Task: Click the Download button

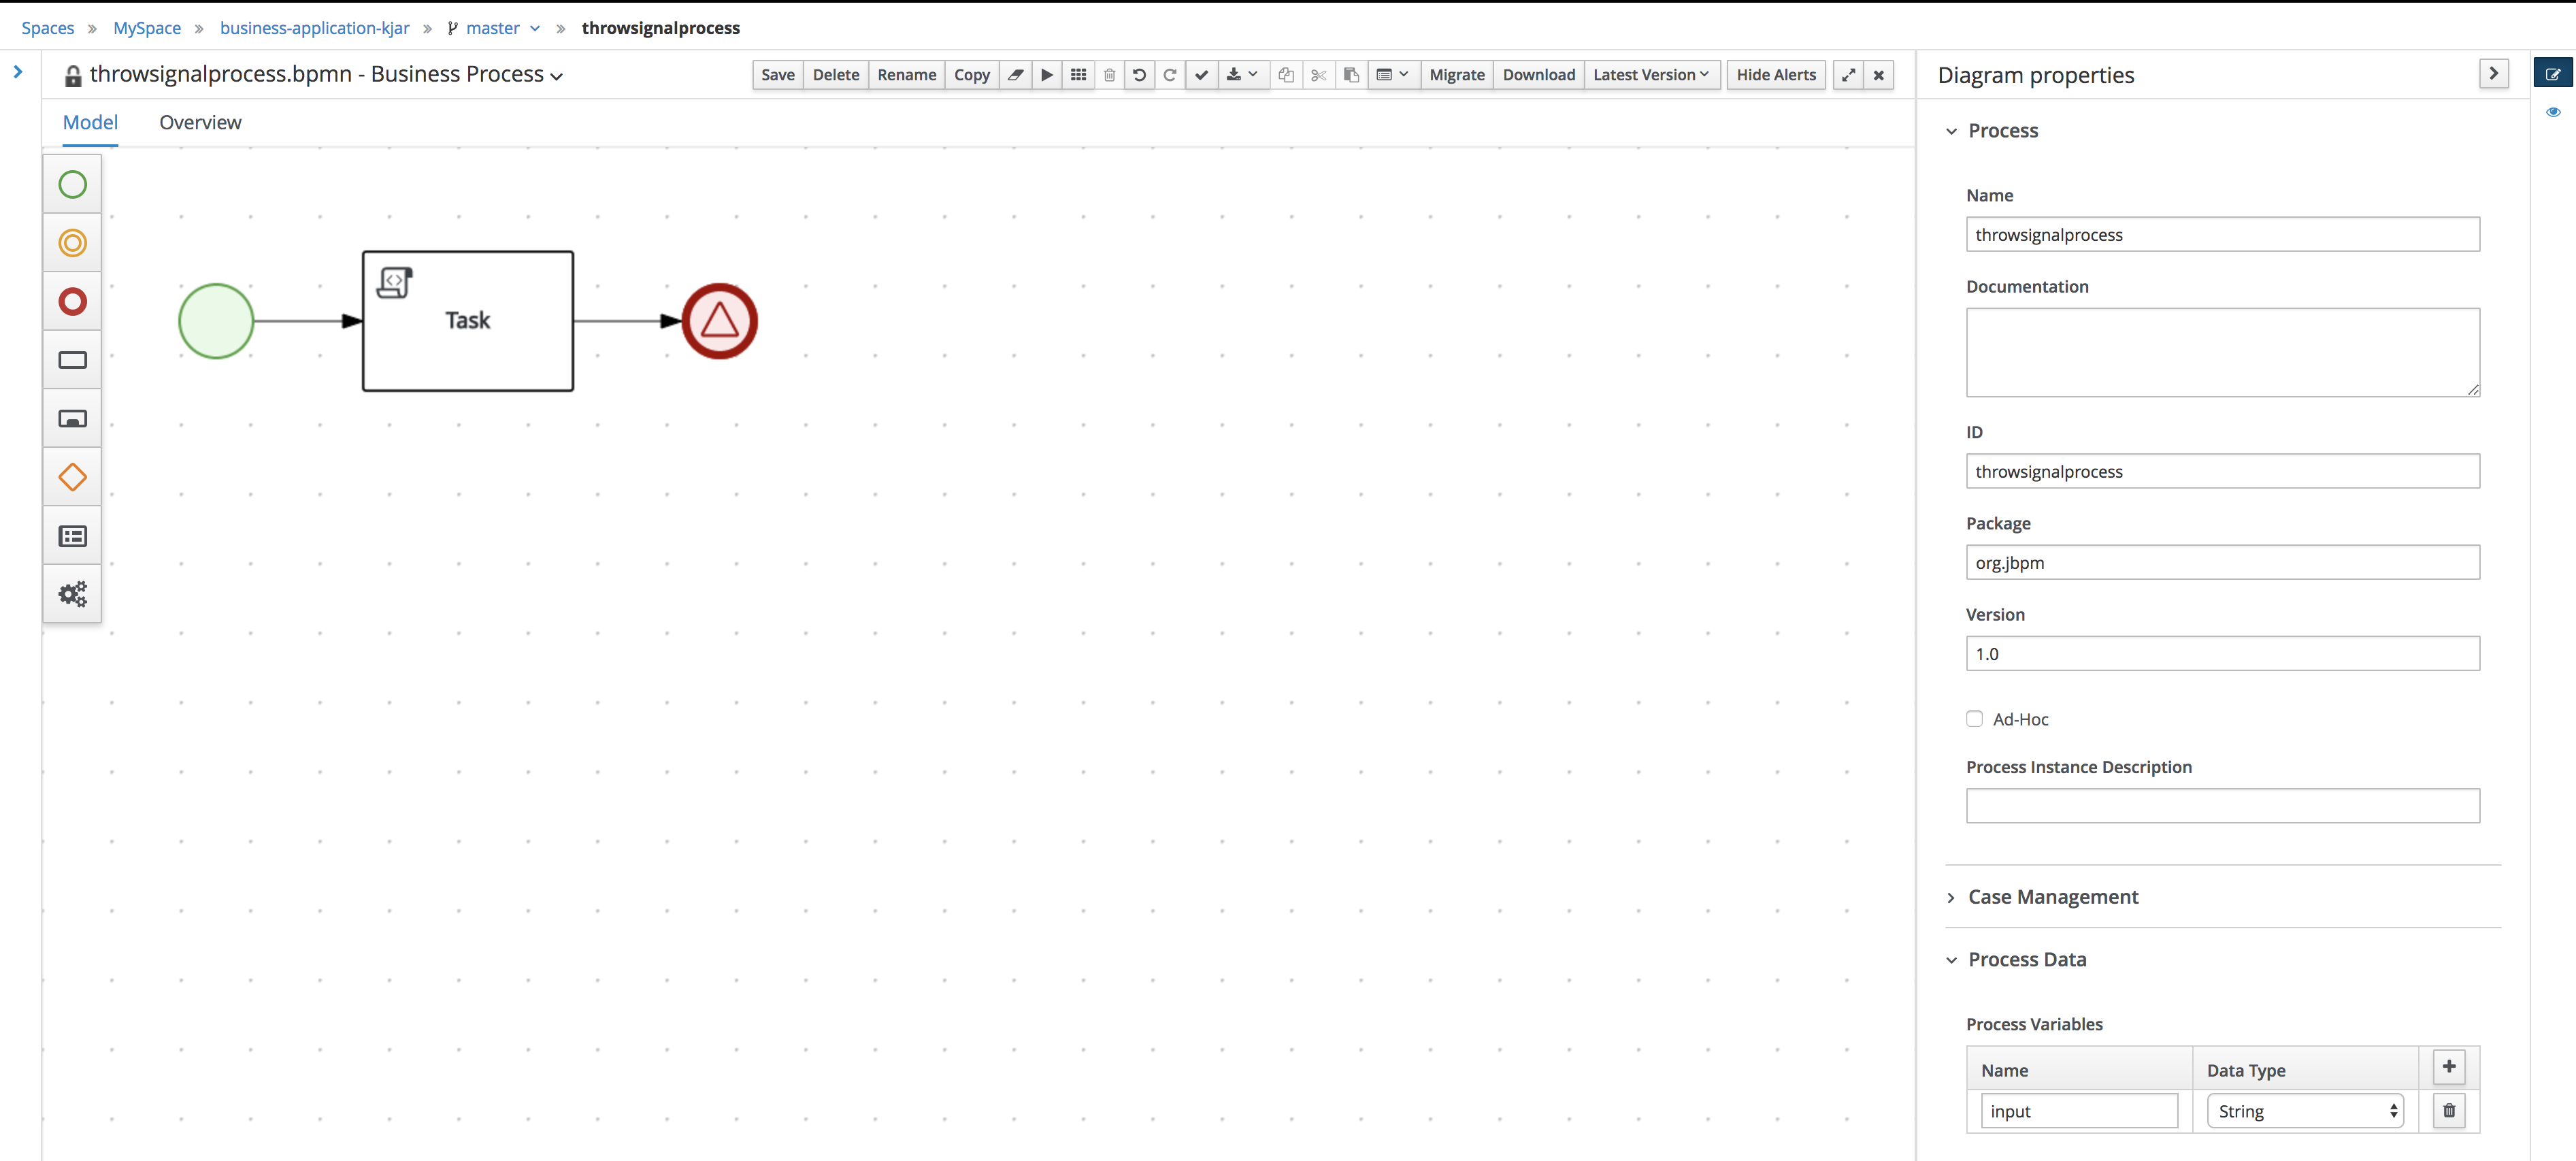Action: tap(1538, 74)
